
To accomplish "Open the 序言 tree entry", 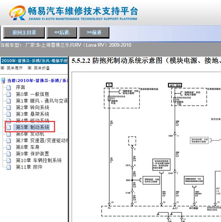I will [21, 87].
